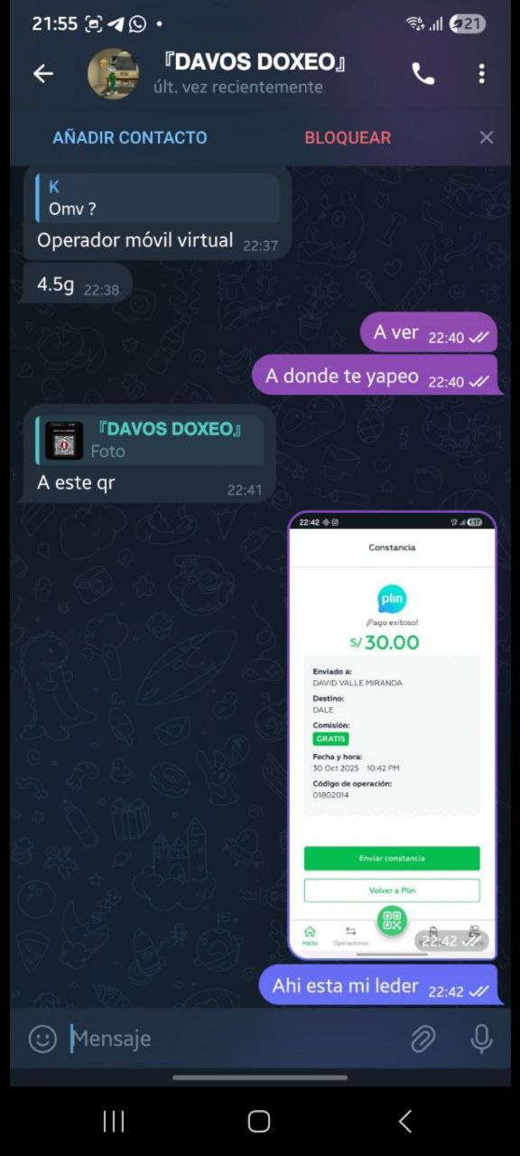Open the attachment paperclip icon

422,1039
